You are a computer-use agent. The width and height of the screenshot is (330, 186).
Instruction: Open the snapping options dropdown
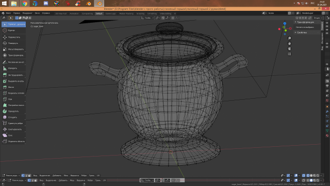tap(168, 18)
